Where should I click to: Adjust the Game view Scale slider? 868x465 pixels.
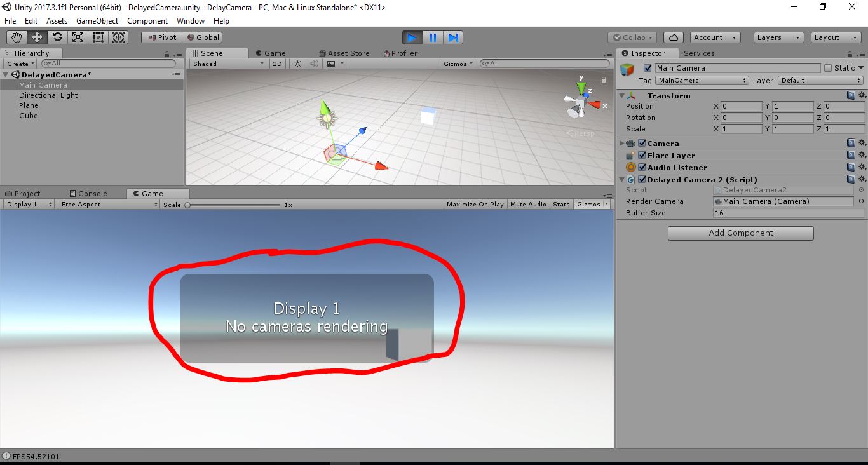[233, 205]
